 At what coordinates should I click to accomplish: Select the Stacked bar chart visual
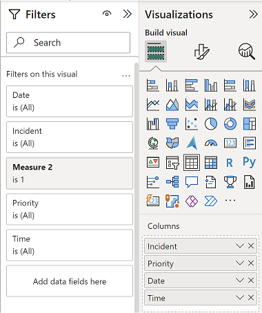[153, 85]
